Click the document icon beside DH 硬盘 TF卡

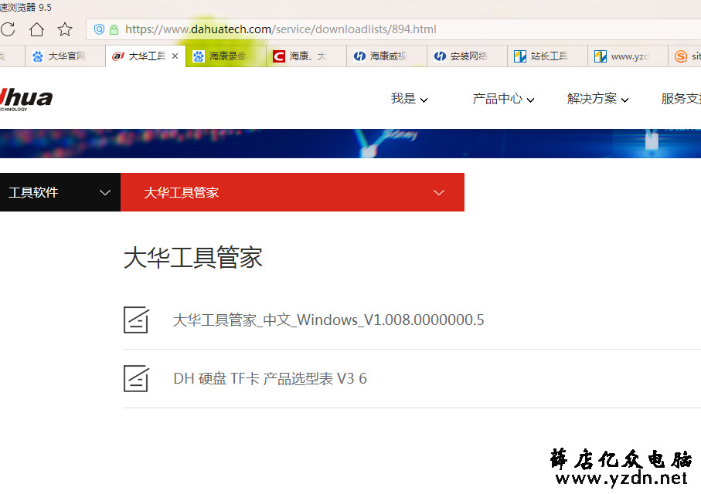point(136,379)
